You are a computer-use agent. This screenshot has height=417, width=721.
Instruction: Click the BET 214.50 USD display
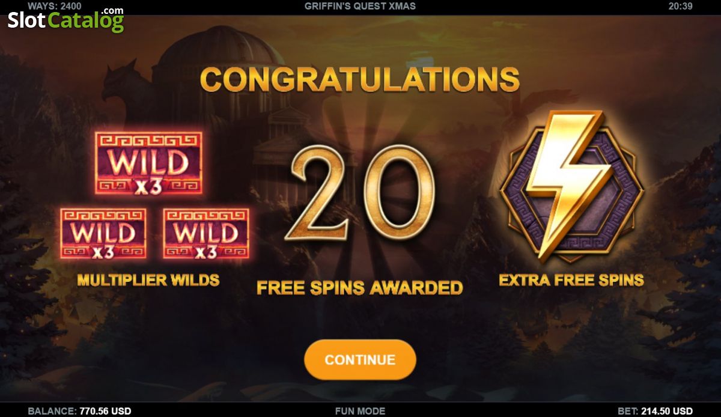point(656,411)
